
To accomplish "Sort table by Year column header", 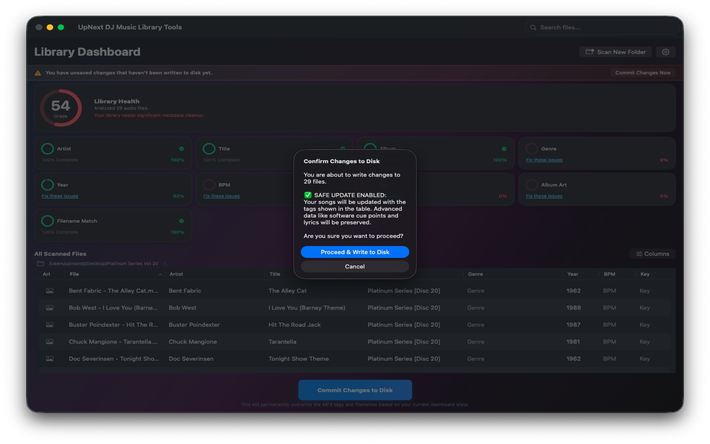I will click(572, 274).
